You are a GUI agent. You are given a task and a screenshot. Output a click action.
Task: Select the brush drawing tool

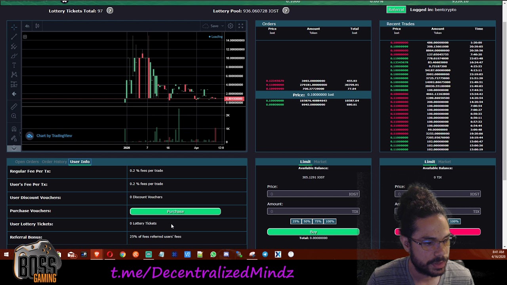tap(14, 56)
